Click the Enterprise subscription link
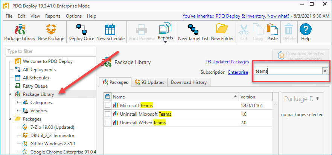Image resolution: width=332 pixels, height=155 pixels. (x=238, y=72)
